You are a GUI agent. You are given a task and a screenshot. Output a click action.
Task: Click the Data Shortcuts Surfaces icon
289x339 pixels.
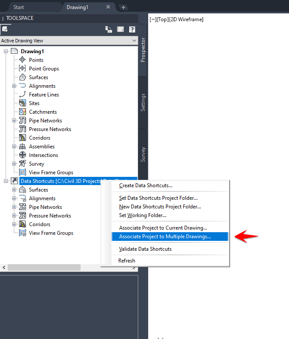tap(23, 189)
